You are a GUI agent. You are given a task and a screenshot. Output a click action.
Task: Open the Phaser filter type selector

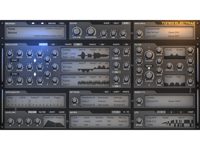pos(169,77)
